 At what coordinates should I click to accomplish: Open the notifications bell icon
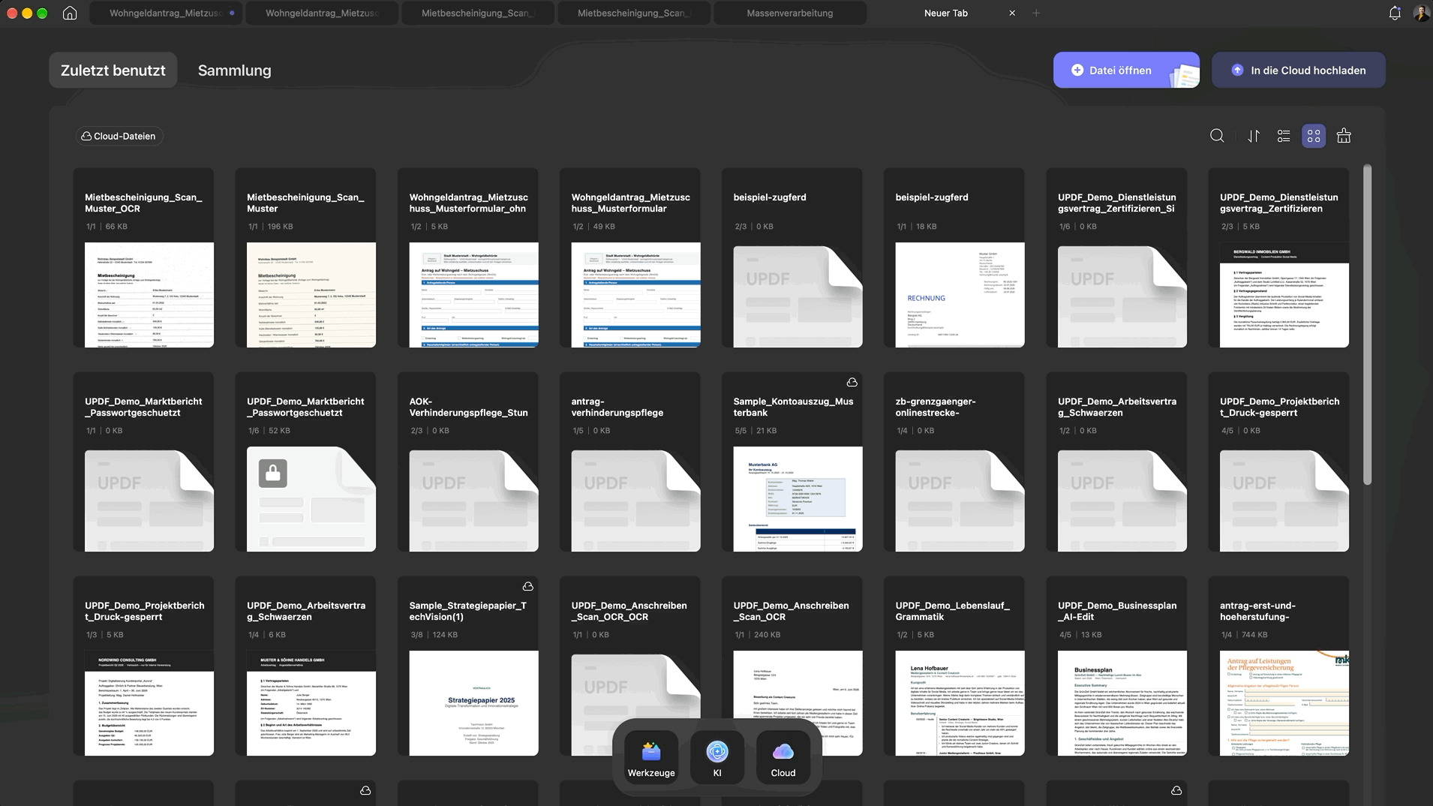point(1395,13)
